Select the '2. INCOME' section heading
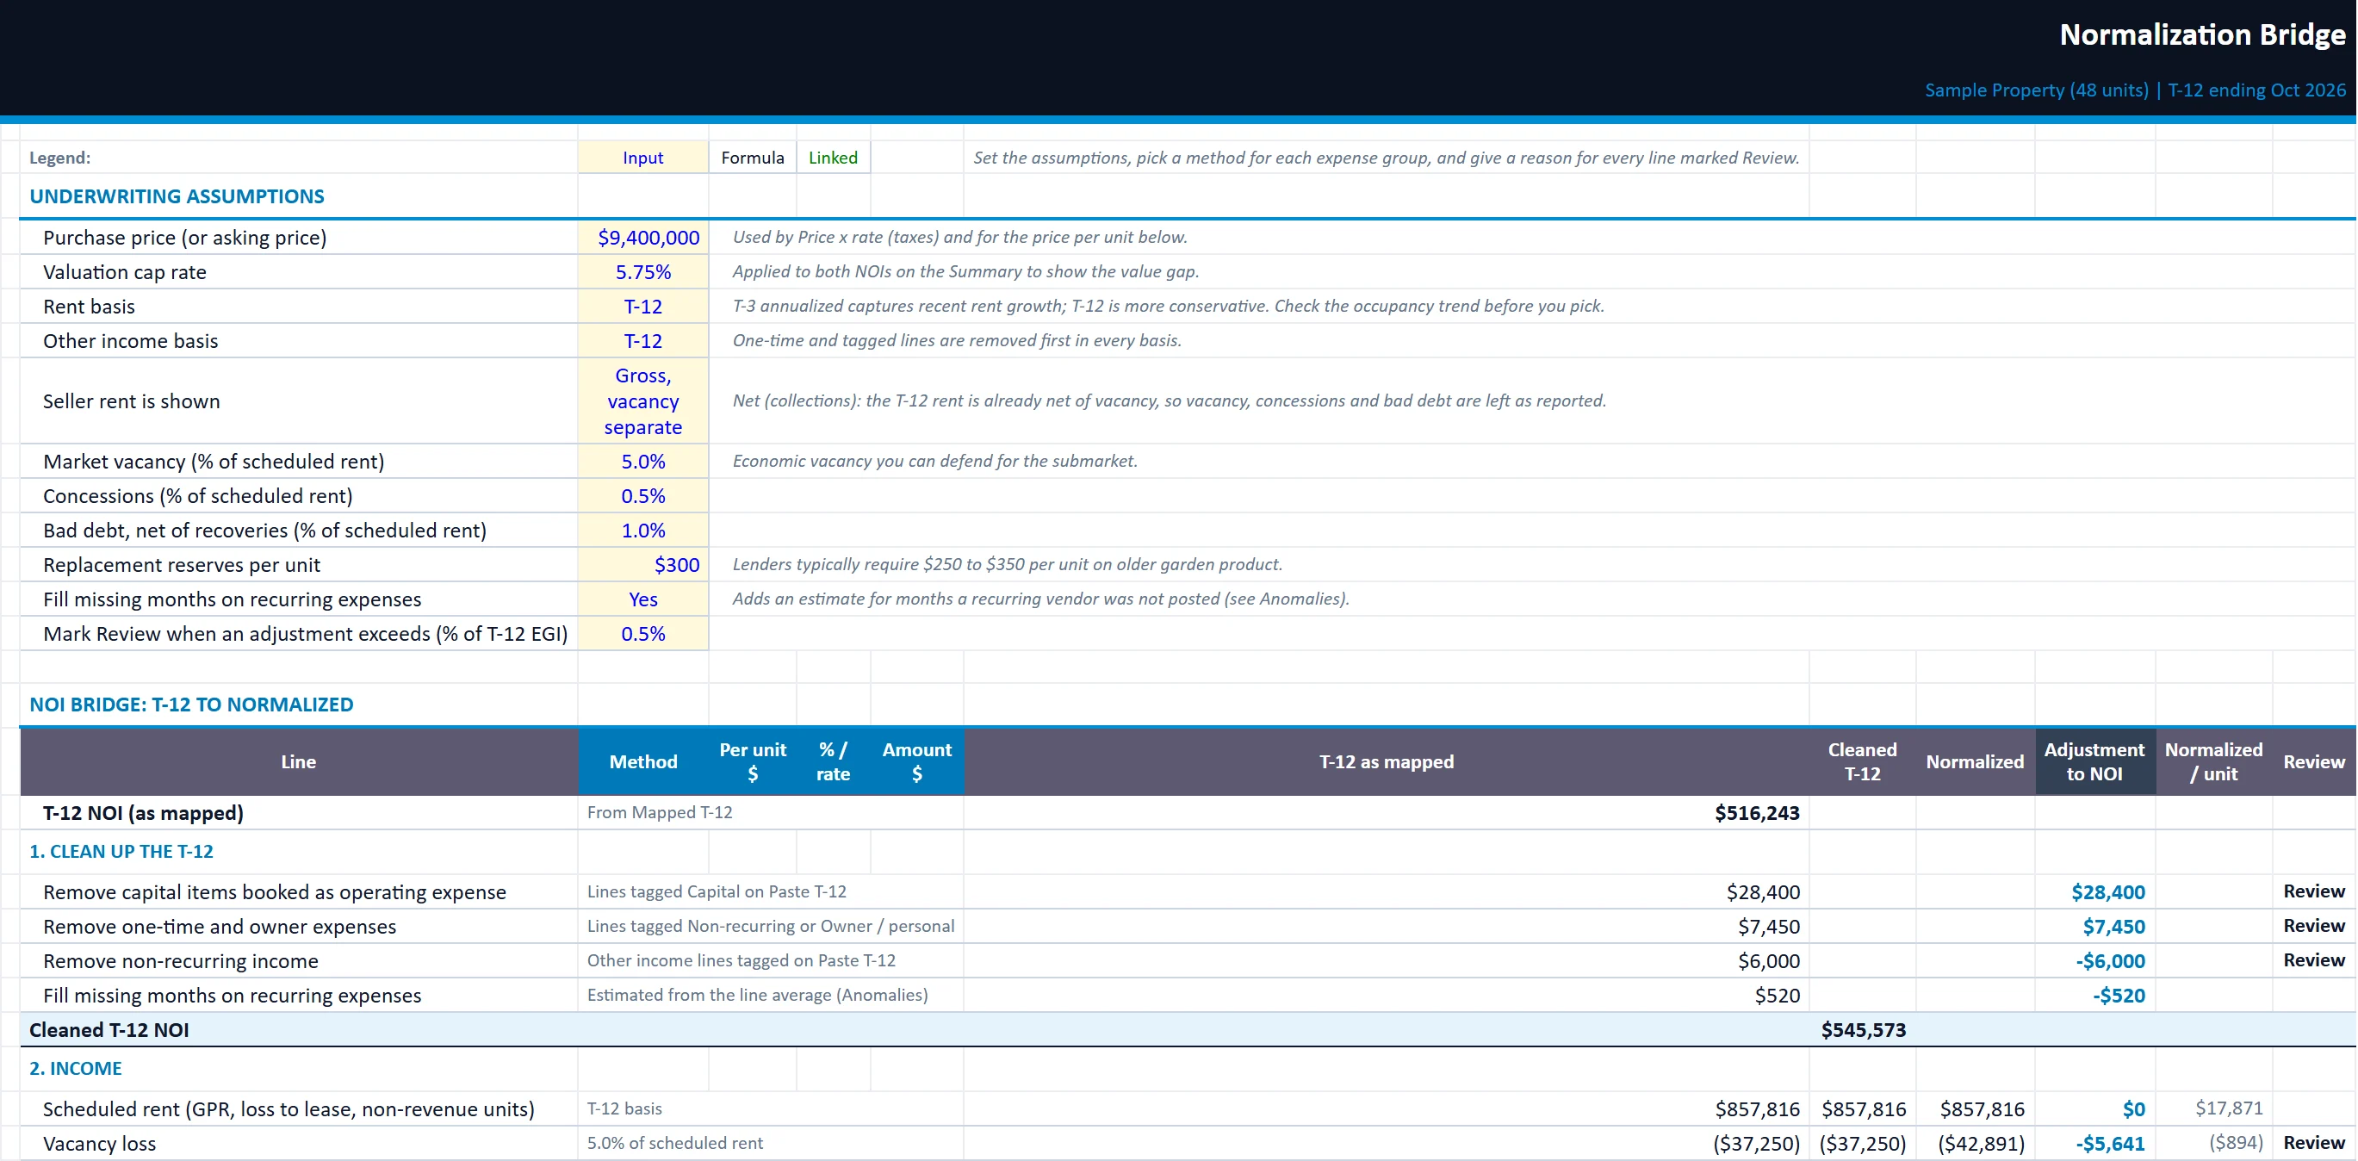This screenshot has height=1161, width=2358. click(75, 1069)
